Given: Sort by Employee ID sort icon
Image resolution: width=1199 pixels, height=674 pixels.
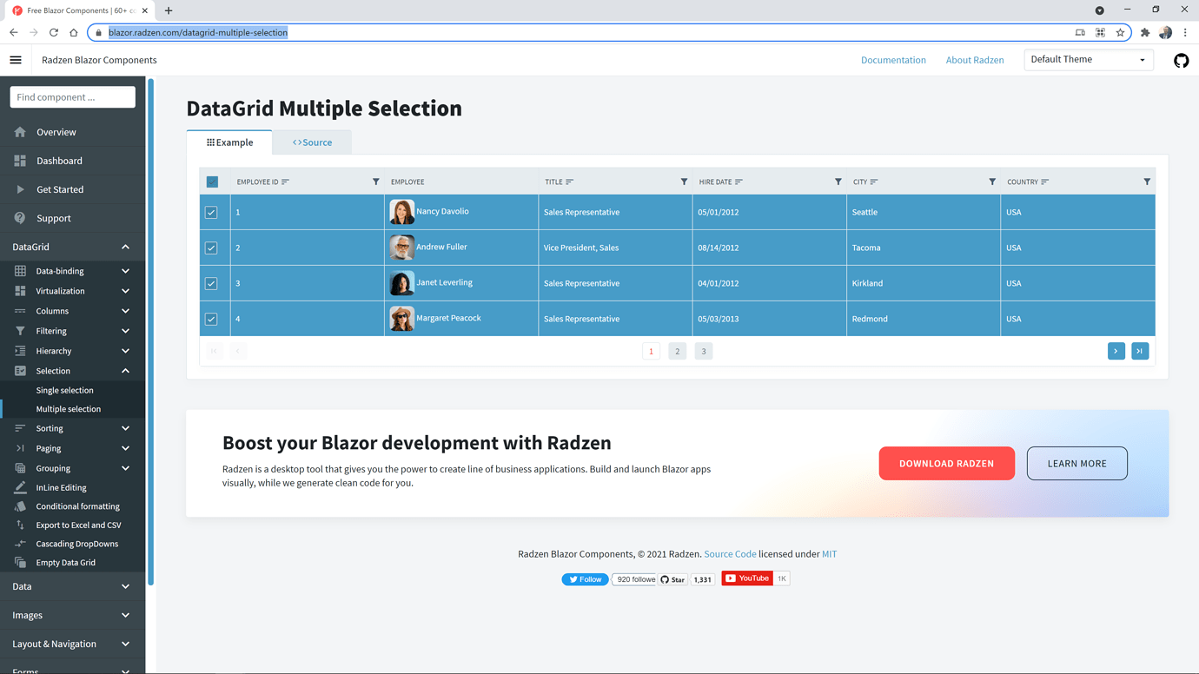Looking at the screenshot, I should point(285,182).
